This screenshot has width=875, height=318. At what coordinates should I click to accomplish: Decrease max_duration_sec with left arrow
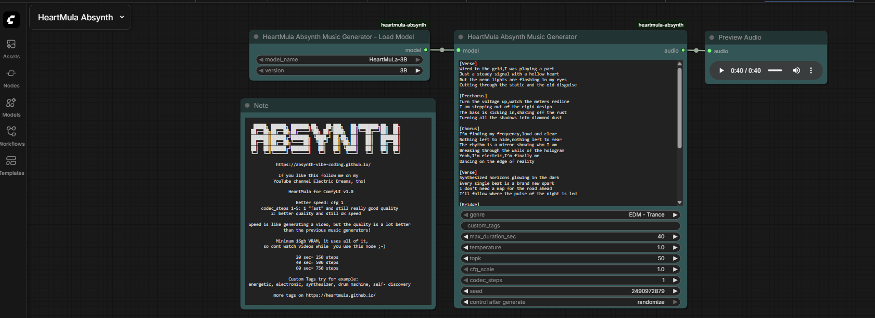click(465, 236)
